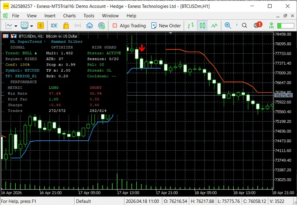Open the chart profiles icon

pyautogui.click(x=24, y=25)
